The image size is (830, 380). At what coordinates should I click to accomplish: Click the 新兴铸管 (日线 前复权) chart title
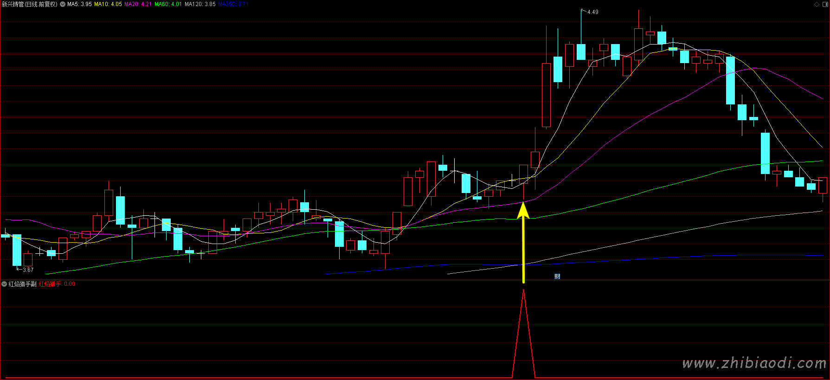point(29,4)
